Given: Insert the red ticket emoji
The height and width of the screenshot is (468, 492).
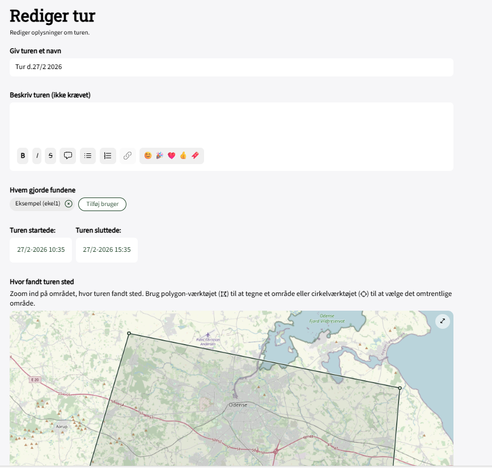Looking at the screenshot, I should 195,156.
